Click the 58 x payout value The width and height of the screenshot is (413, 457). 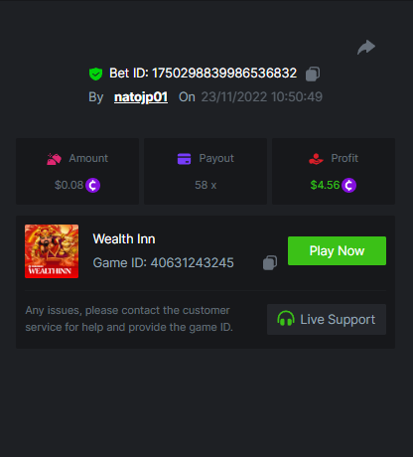[206, 185]
